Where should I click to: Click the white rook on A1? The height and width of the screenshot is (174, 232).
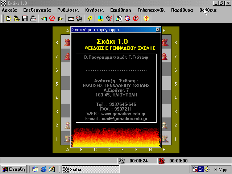click(x=67, y=139)
